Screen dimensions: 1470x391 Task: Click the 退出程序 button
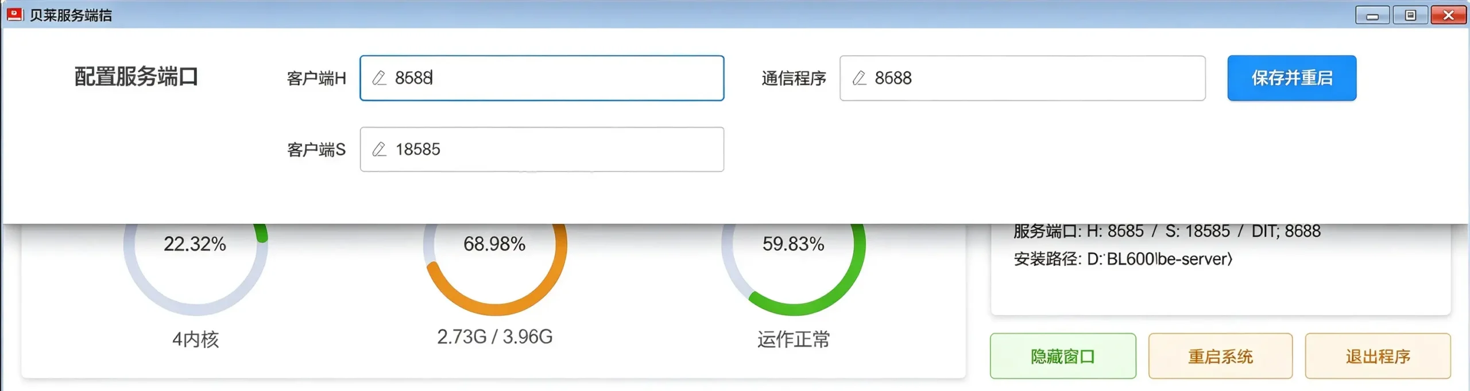tap(1378, 356)
